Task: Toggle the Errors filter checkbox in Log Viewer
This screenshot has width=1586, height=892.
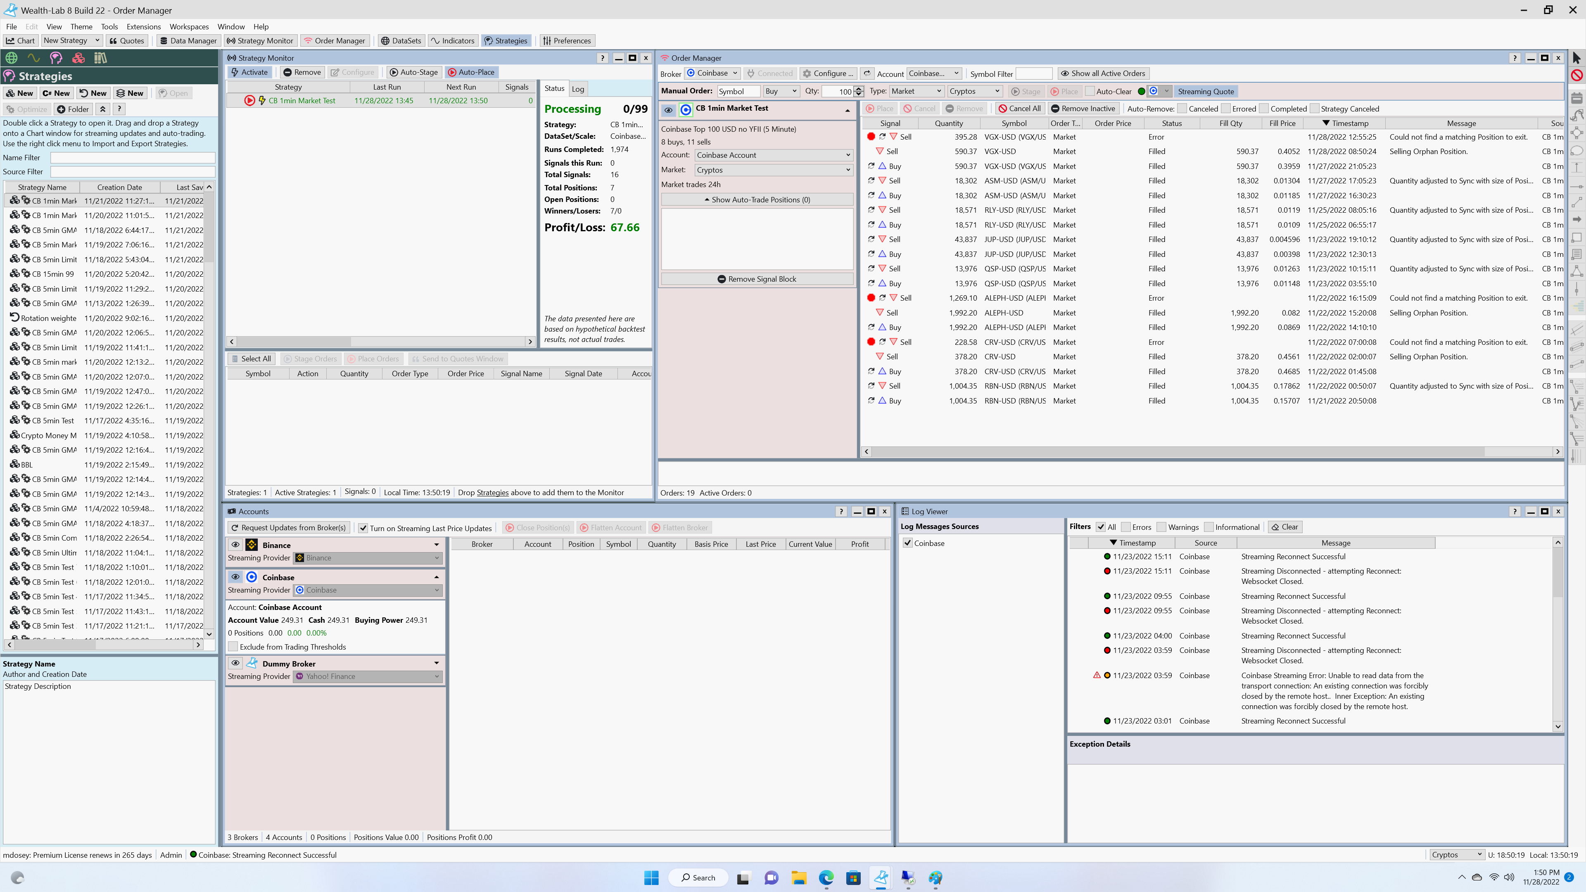Action: click(1125, 527)
